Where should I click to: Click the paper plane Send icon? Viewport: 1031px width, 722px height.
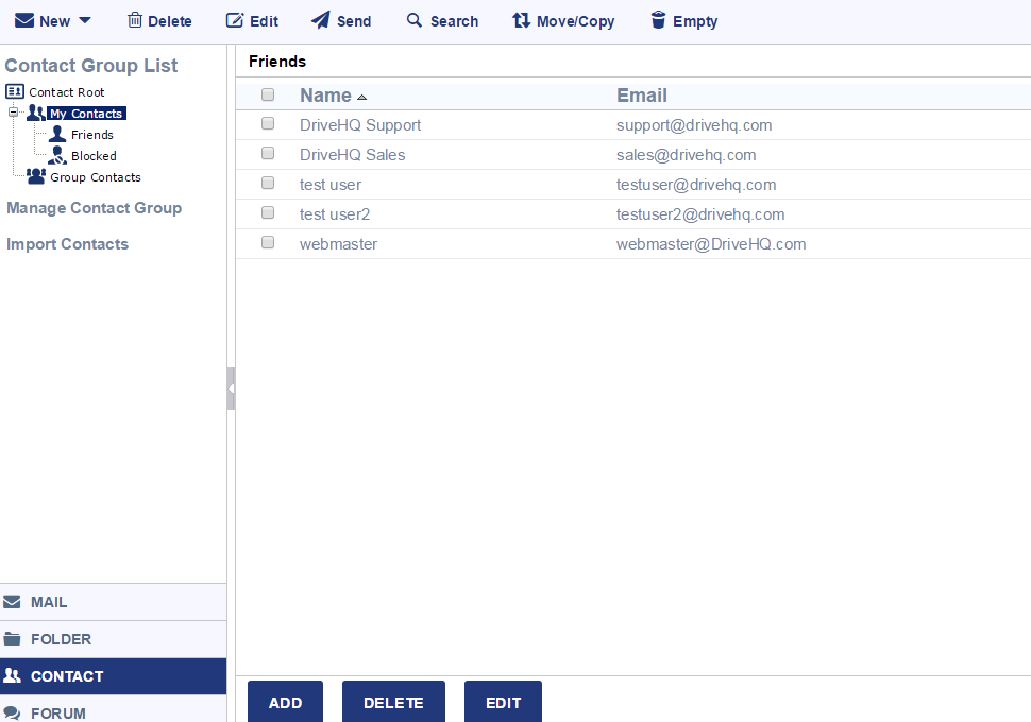pyautogui.click(x=320, y=20)
